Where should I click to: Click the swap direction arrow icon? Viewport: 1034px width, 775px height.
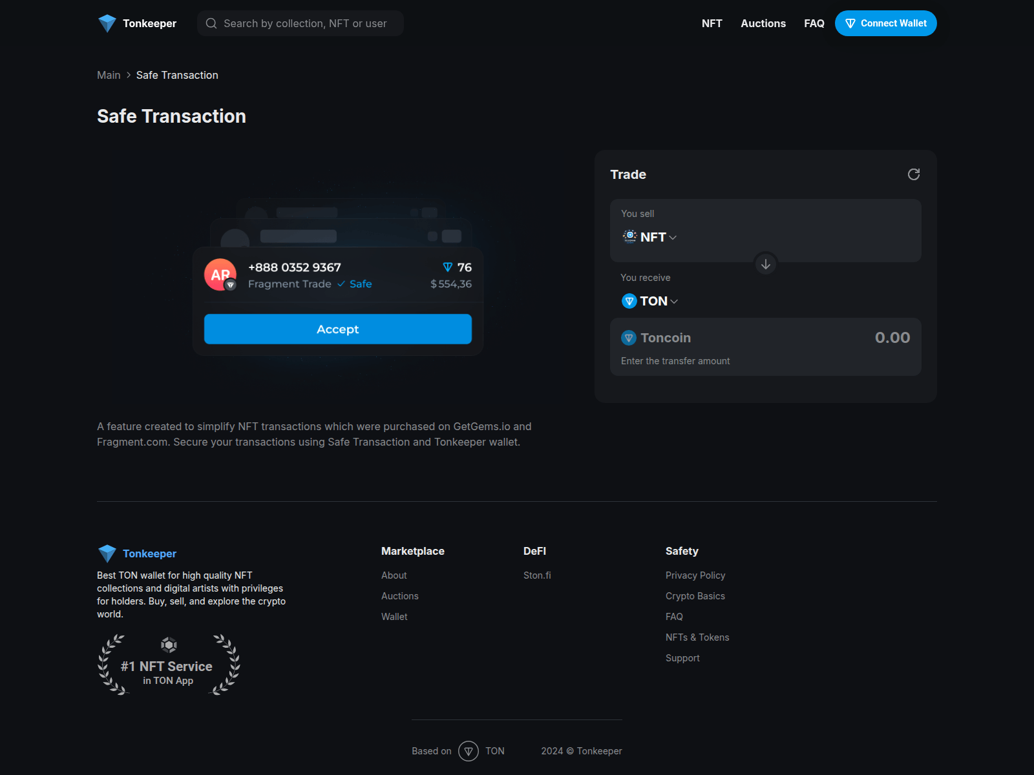coord(765,264)
